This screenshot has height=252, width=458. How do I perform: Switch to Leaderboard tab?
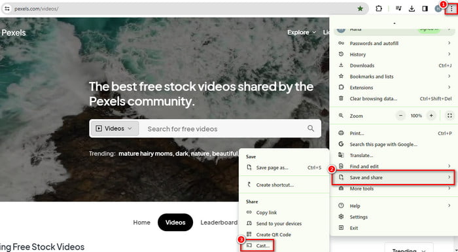click(x=219, y=223)
